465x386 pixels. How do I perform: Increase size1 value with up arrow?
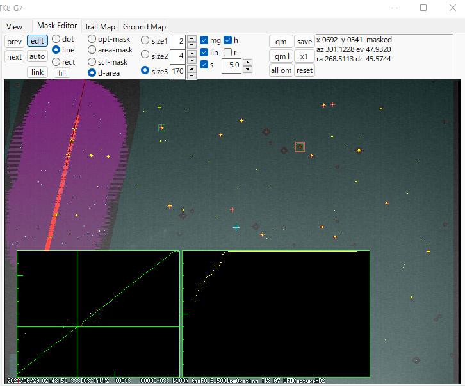point(192,38)
